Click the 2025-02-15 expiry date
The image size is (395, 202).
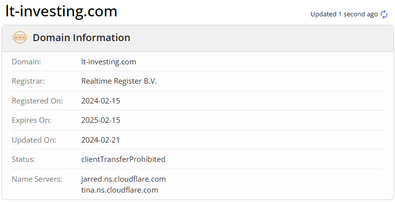pos(101,120)
